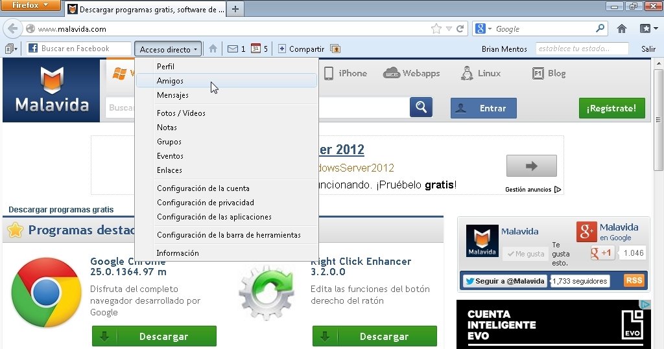Open Configuración de la barra de herramientas

(x=227, y=235)
